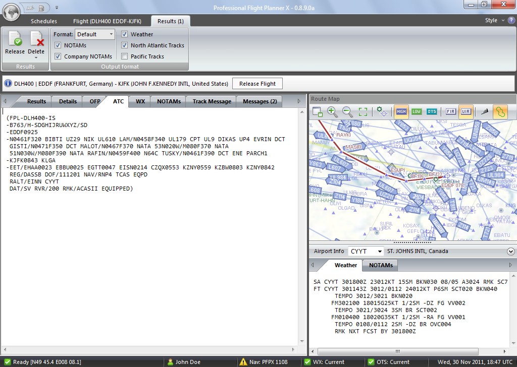The height and width of the screenshot is (367, 517).
Task: Open the Messages (2) tab
Action: point(260,101)
